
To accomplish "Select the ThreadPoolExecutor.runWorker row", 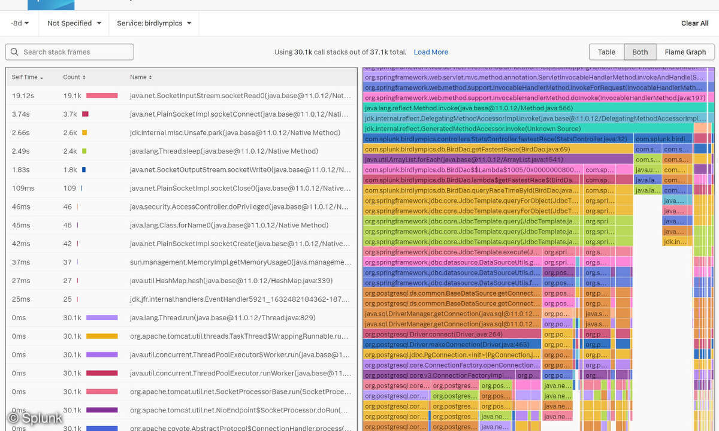I will click(182, 374).
